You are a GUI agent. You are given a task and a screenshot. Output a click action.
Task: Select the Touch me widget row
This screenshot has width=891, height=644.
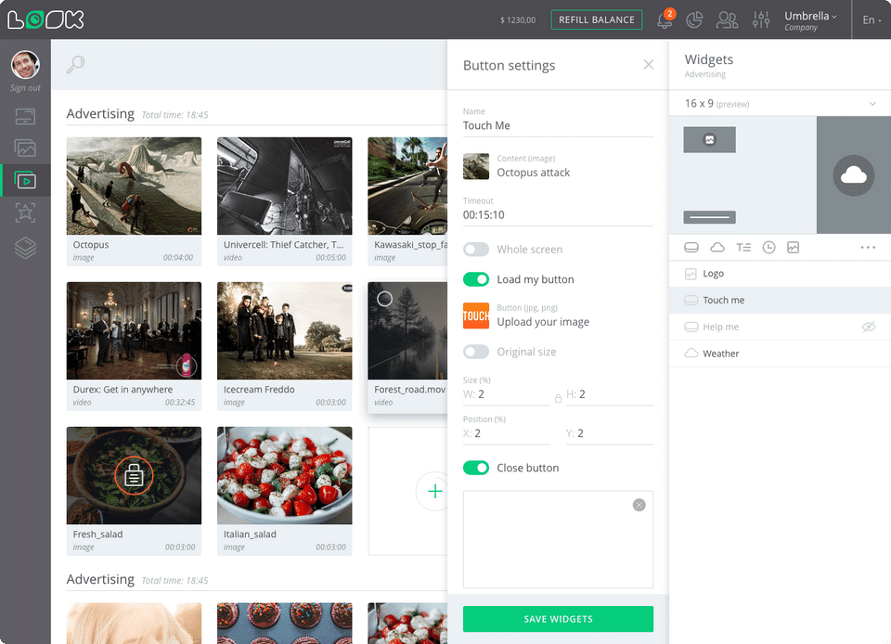[780, 300]
